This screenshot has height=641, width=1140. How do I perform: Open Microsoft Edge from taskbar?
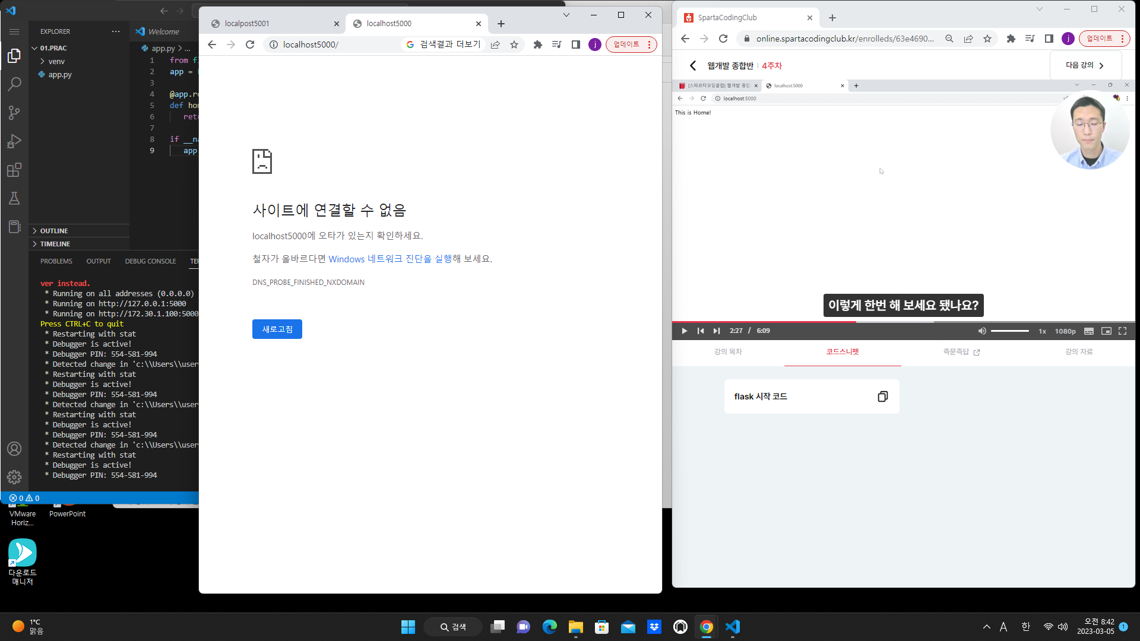(549, 627)
